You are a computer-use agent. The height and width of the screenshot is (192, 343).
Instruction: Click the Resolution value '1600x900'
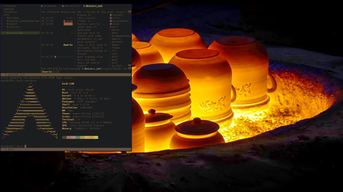click(85, 108)
